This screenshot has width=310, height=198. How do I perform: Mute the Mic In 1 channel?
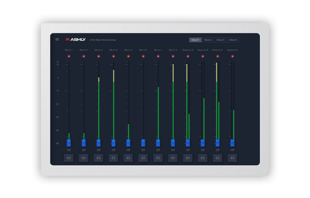69,158
